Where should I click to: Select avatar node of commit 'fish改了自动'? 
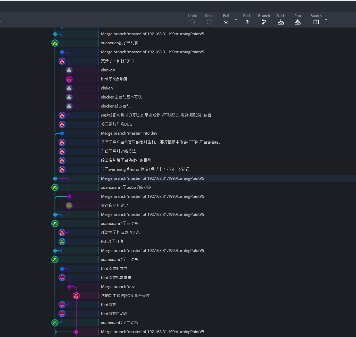pos(62,242)
